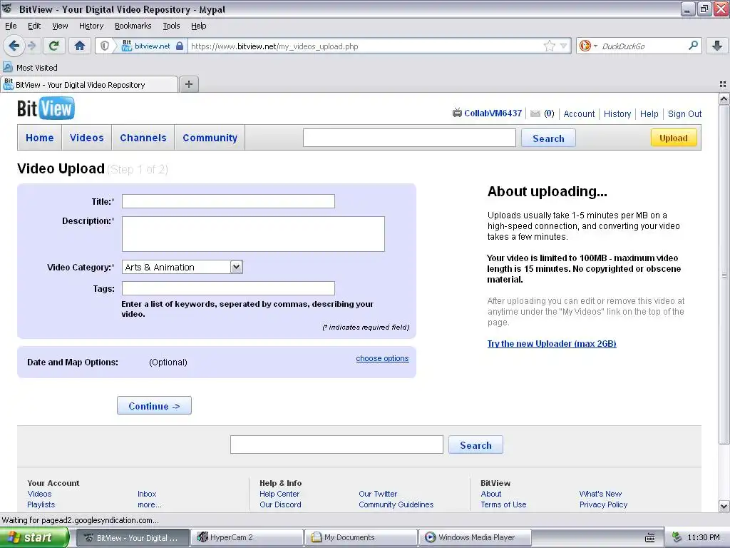Click the Forward arrow in toolbar
Viewport: 730px width, 548px height.
point(31,46)
